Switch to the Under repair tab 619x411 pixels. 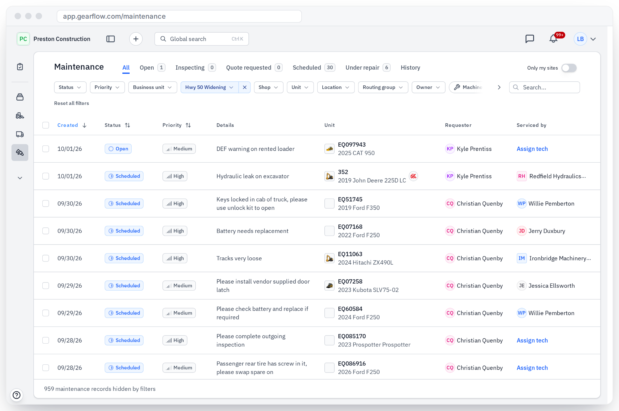(x=368, y=68)
